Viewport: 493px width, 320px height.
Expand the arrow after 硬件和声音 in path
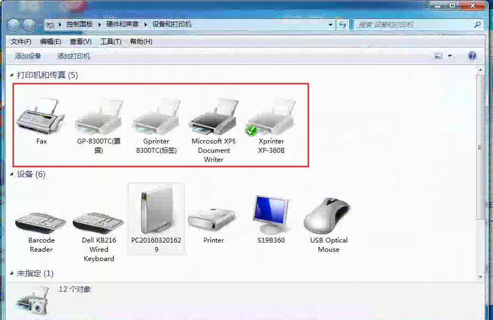pos(145,24)
